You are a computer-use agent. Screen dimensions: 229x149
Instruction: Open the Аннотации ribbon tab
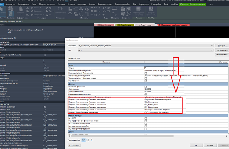tap(82, 4)
